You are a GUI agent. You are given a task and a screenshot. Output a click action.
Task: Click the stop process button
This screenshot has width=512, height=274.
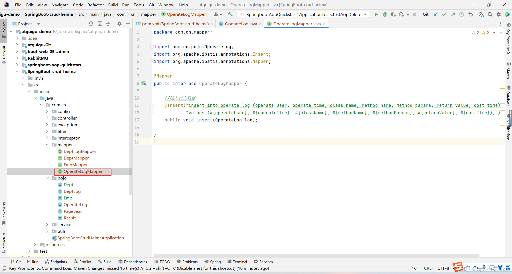click(414, 14)
